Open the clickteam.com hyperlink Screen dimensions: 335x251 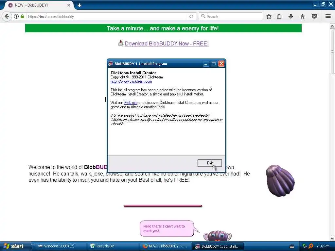pos(131,81)
